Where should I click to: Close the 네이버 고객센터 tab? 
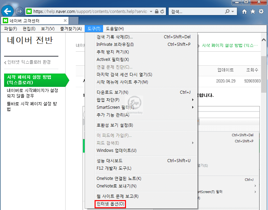pos(65,21)
